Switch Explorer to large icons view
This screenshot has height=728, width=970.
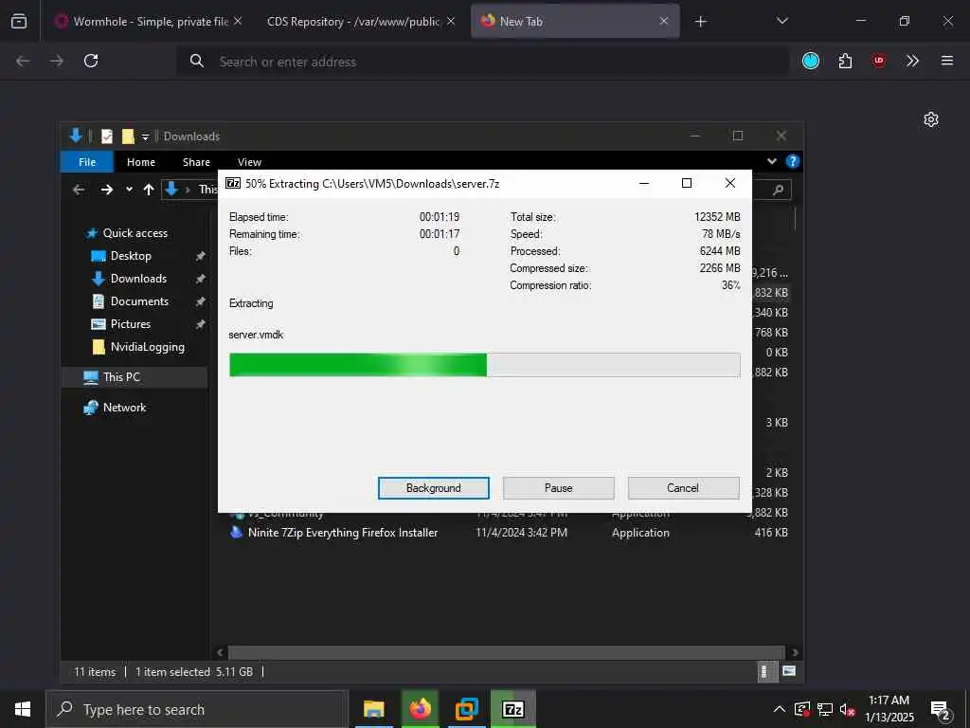pos(788,671)
